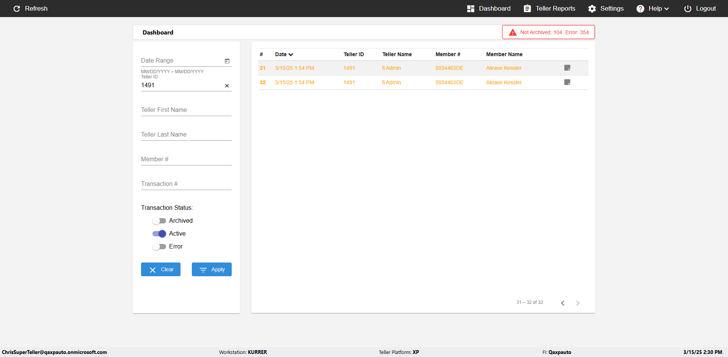The width and height of the screenshot is (728, 357).
Task: Click the 31 – 32 of 32 pagination text
Action: (529, 302)
